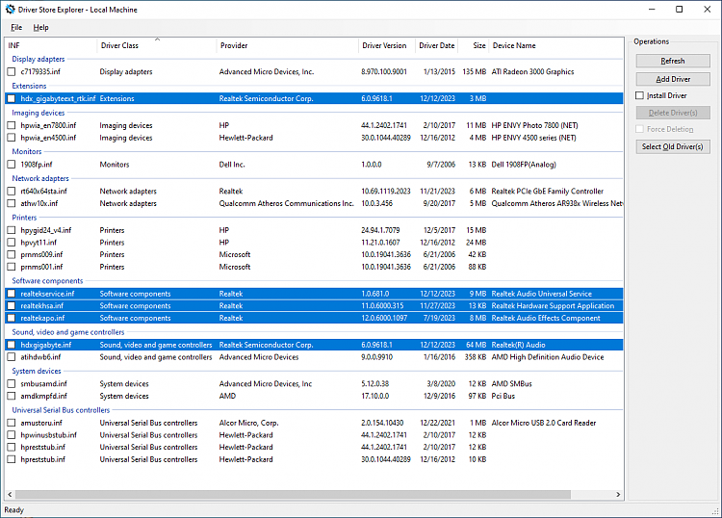Check the prnms001.inf checkbox
The height and width of the screenshot is (518, 722).
click(12, 267)
